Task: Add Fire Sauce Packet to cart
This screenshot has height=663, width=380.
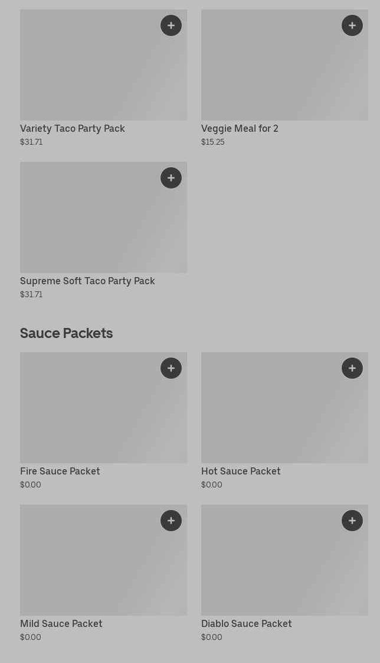Action: tap(171, 368)
